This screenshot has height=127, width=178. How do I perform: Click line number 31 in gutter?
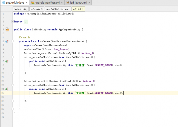tap(3, 117)
